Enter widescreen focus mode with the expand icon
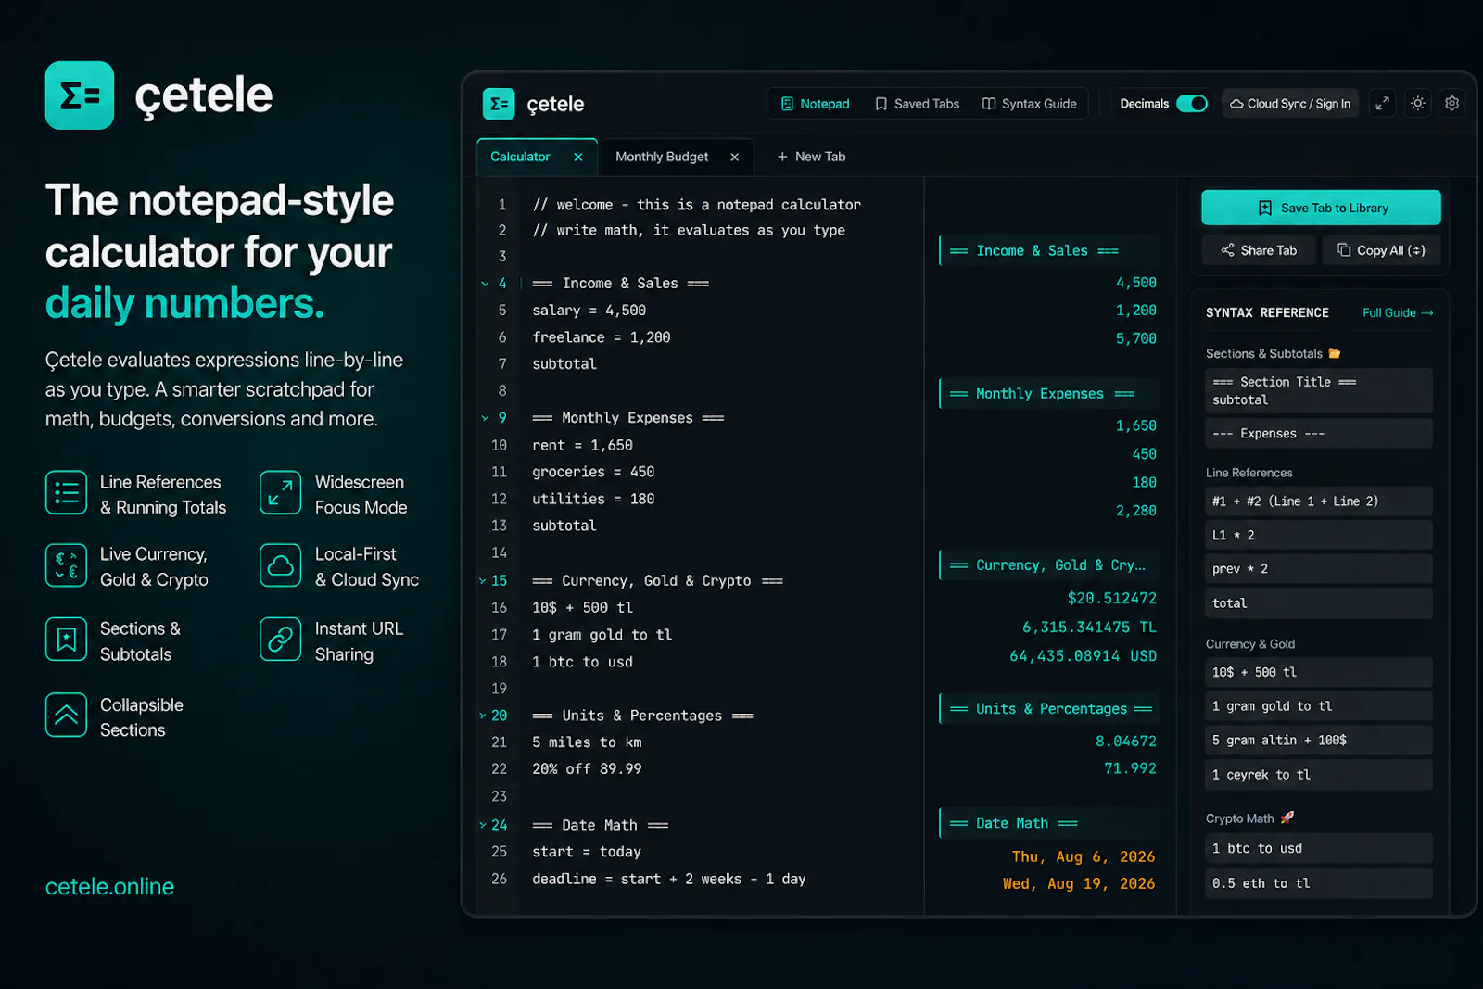 click(1382, 104)
